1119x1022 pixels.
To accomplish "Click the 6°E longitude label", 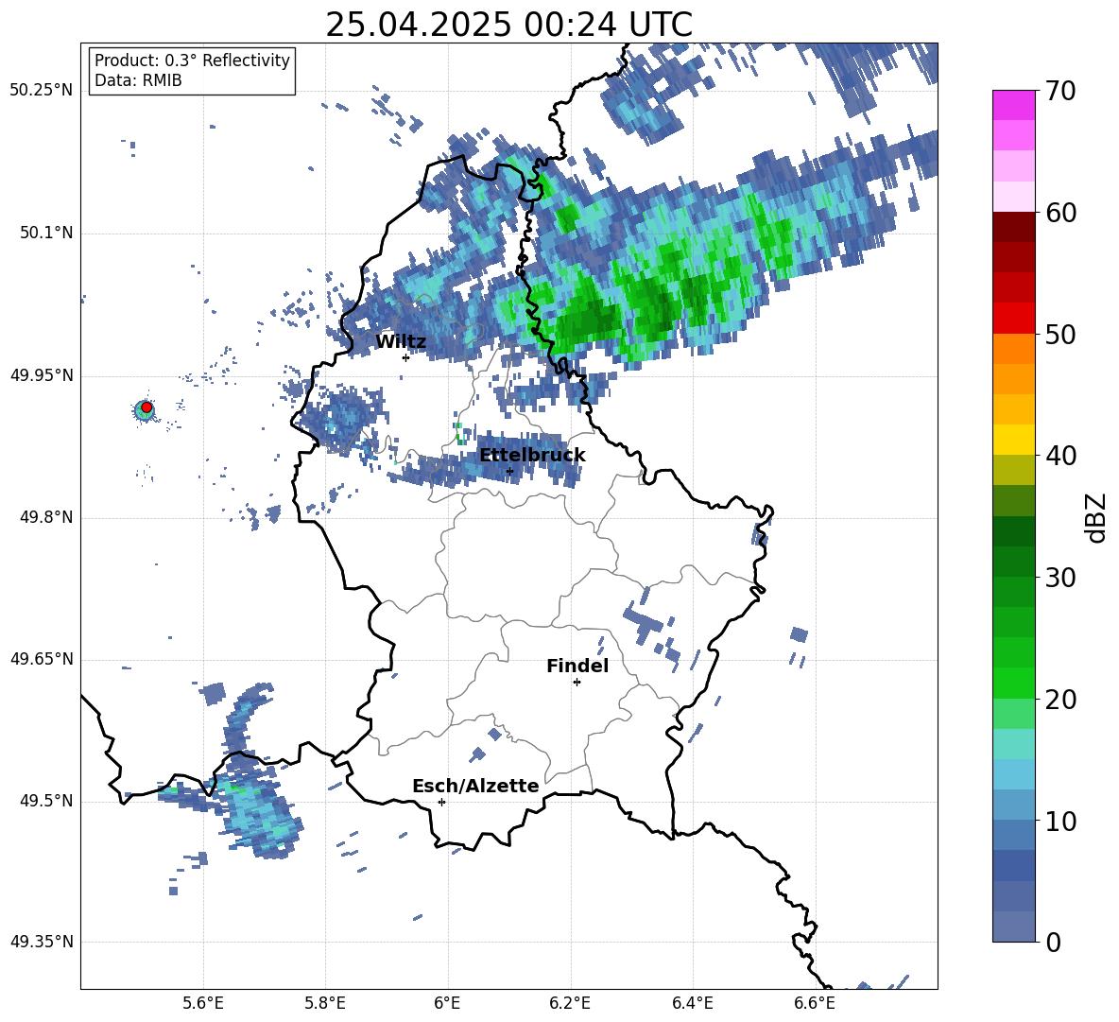I will (447, 1003).
